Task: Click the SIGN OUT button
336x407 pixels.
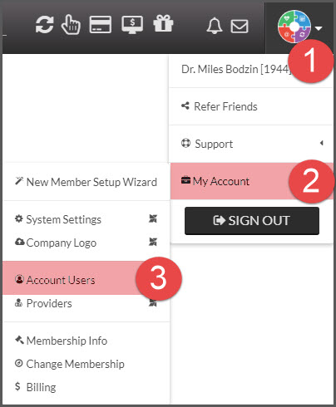Action: coord(252,221)
